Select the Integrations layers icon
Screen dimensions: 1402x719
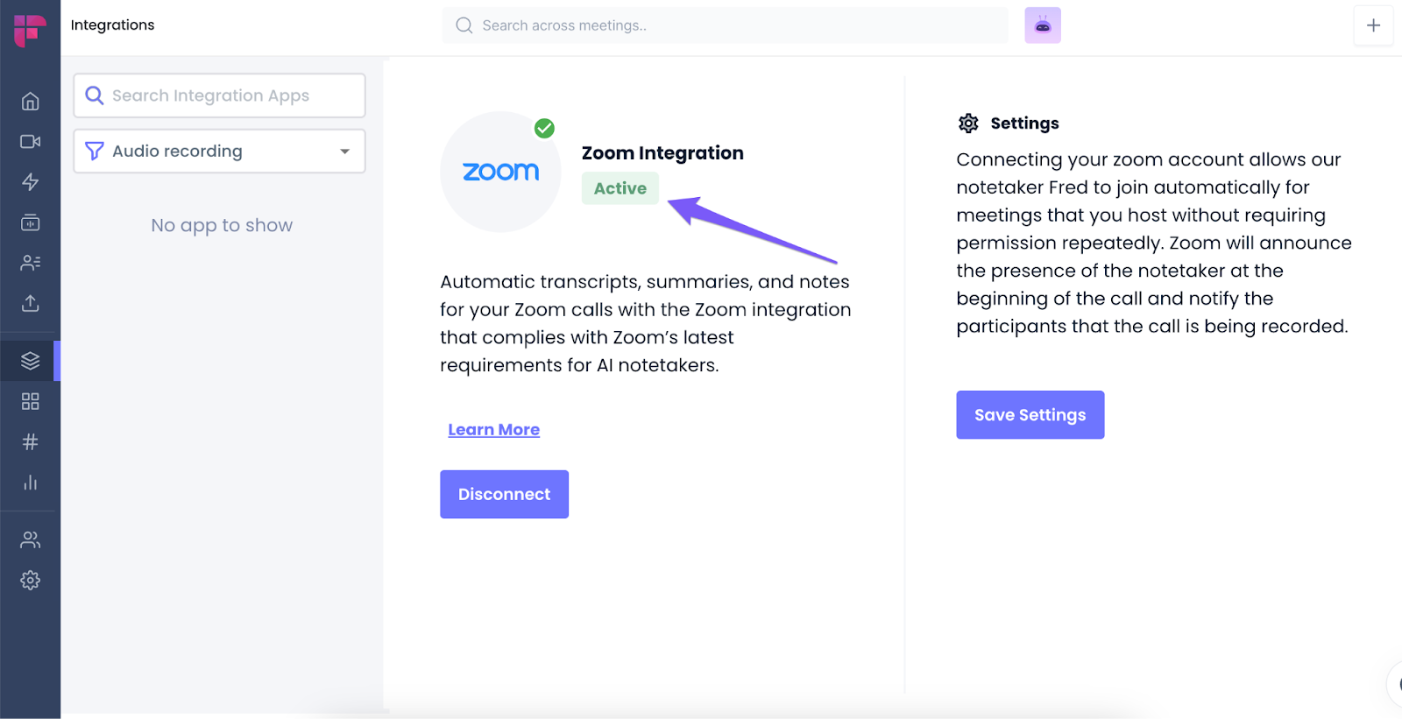tap(30, 361)
